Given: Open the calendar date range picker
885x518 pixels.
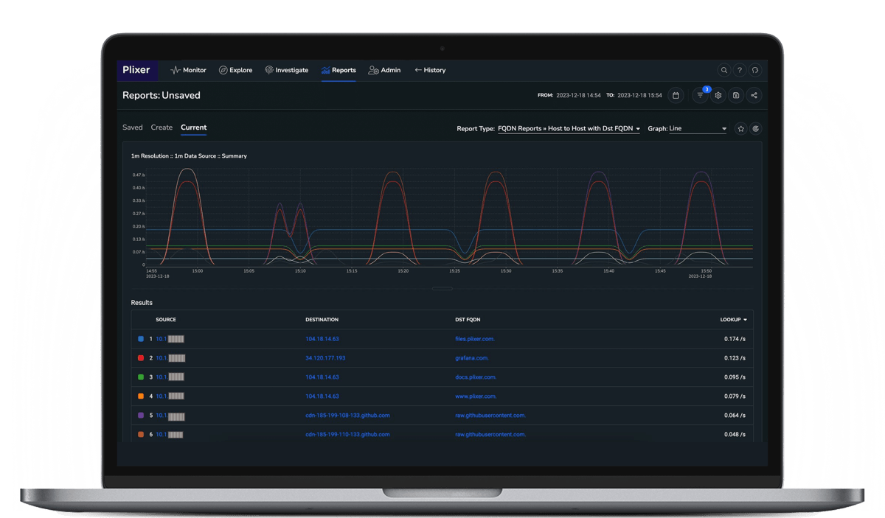Looking at the screenshot, I should [676, 95].
